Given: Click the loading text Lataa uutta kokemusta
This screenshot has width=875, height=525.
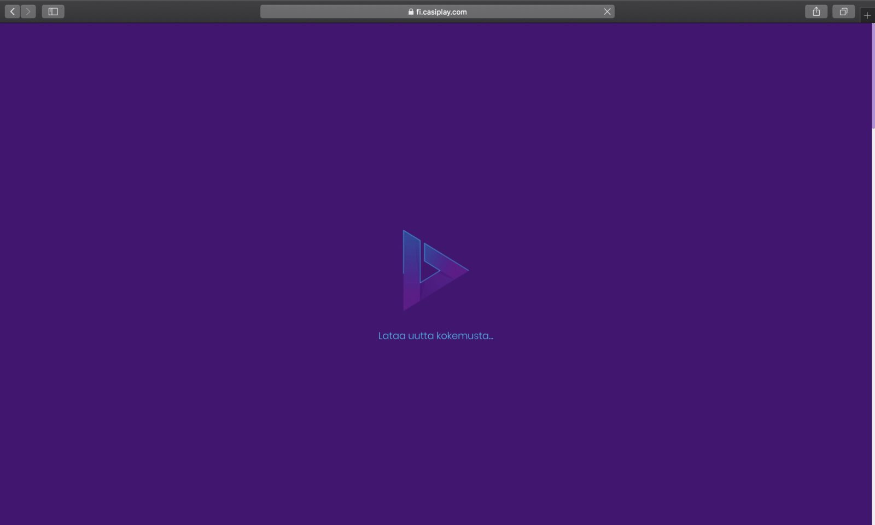Looking at the screenshot, I should point(436,335).
